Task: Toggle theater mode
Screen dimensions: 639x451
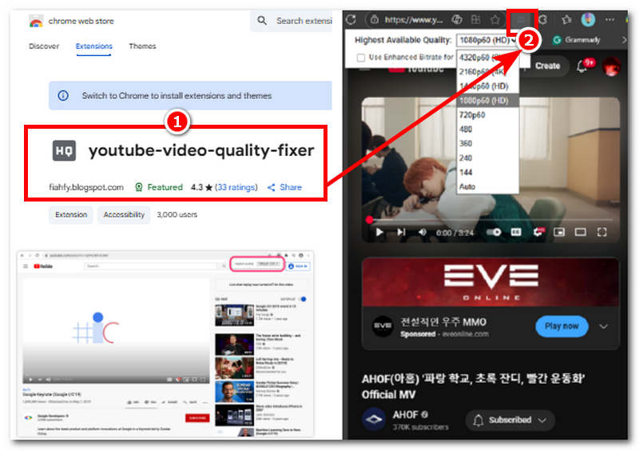Action: coord(581,232)
